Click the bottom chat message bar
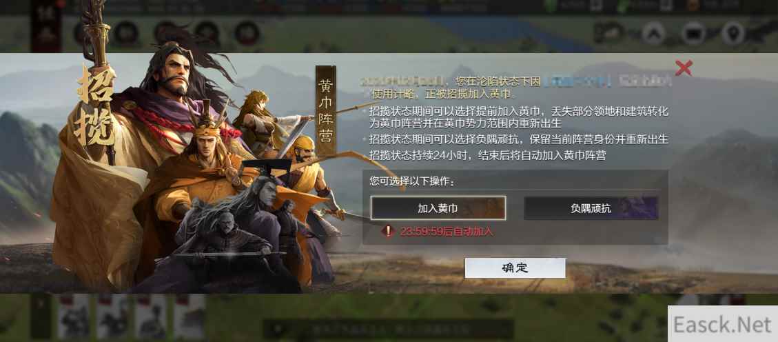This screenshot has height=342, width=778. pos(388,329)
